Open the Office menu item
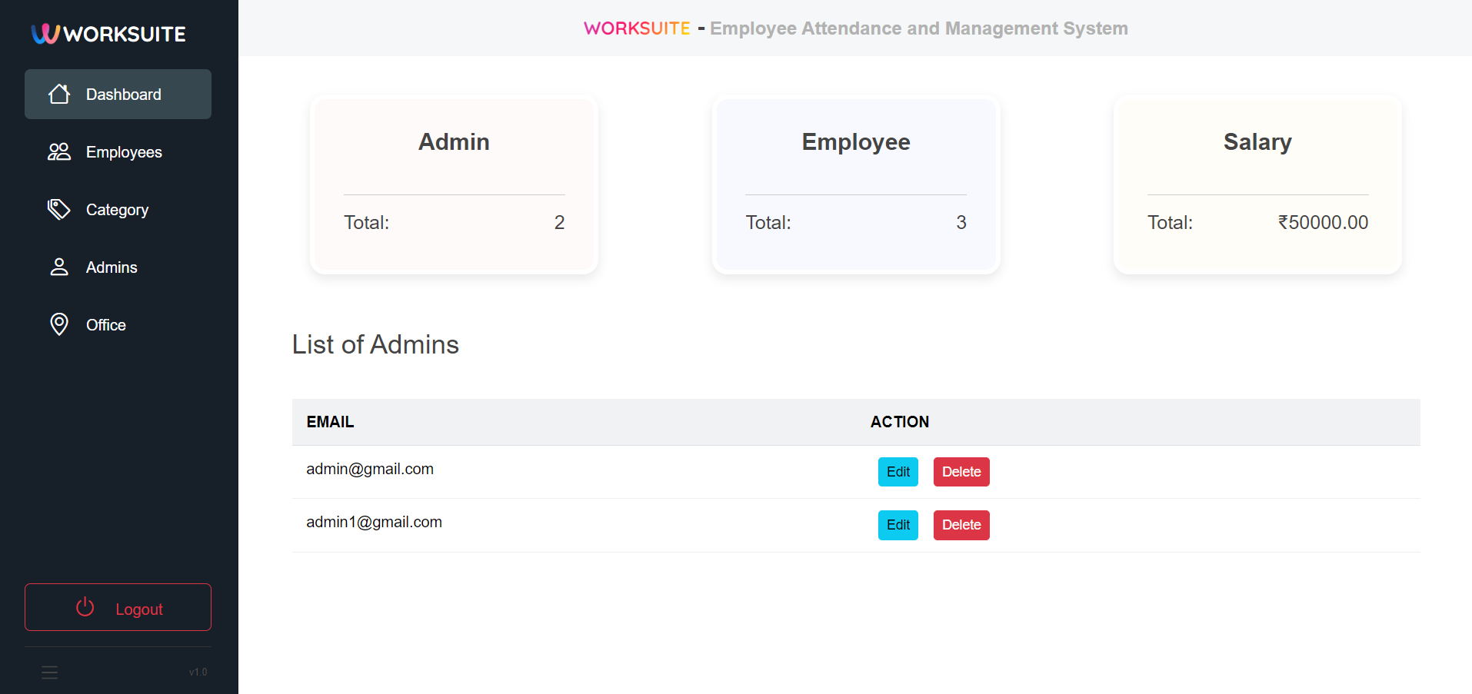 coord(118,324)
